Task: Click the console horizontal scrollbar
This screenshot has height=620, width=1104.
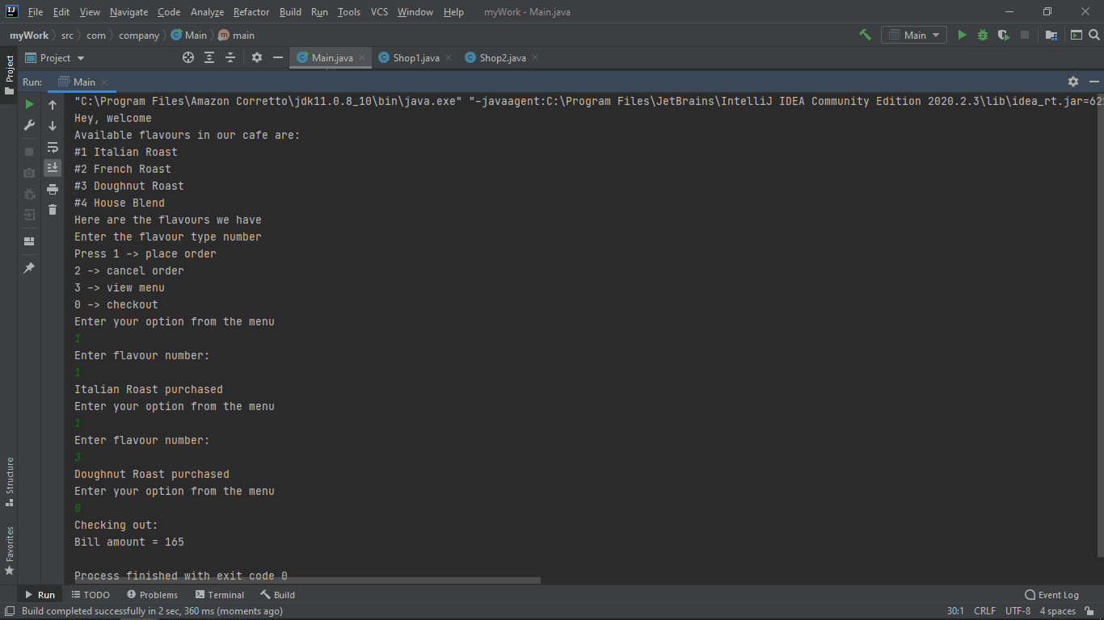Action: pos(307,580)
